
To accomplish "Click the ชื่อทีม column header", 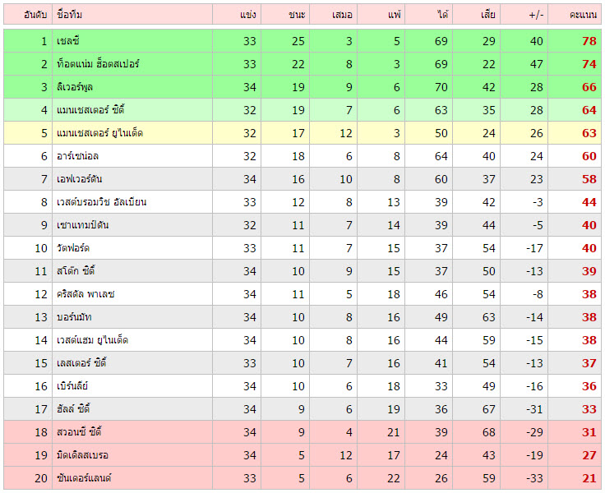I will (70, 15).
